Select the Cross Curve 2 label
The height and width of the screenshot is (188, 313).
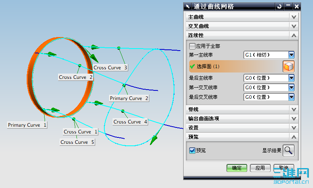pyautogui.click(x=76, y=77)
